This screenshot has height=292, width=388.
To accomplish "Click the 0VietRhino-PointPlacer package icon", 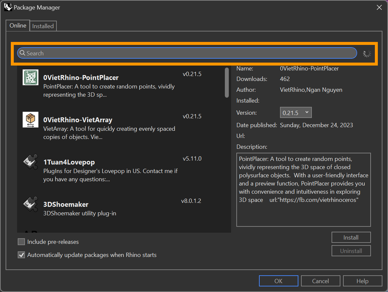I will [x=31, y=77].
